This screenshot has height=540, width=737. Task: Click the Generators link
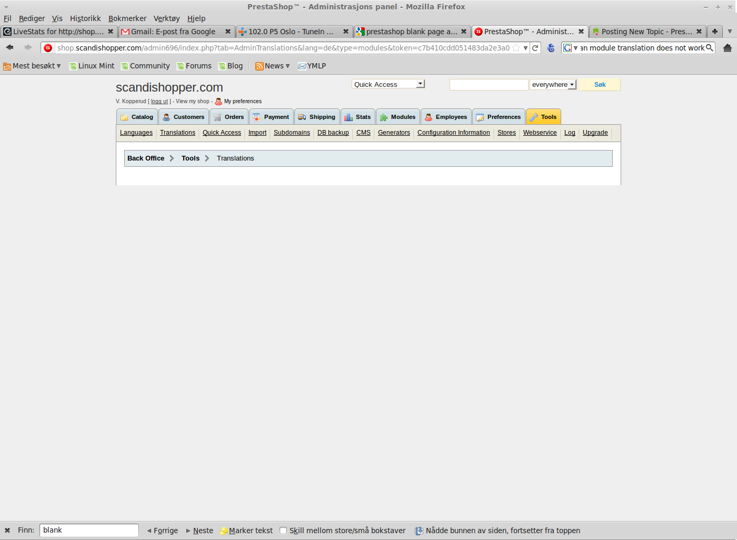pyautogui.click(x=394, y=133)
